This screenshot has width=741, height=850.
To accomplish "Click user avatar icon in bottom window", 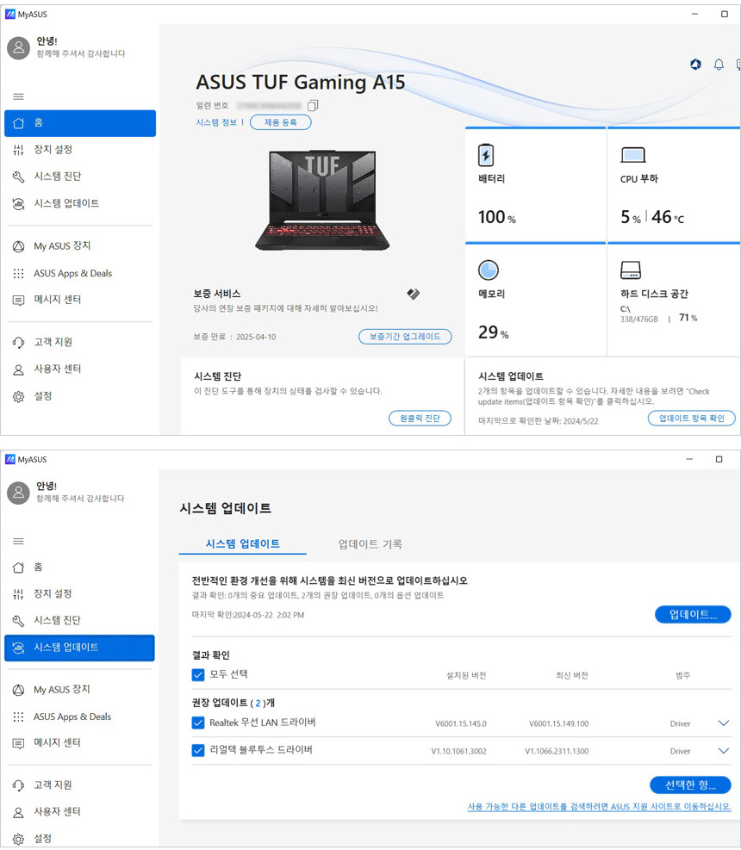I will click(18, 493).
